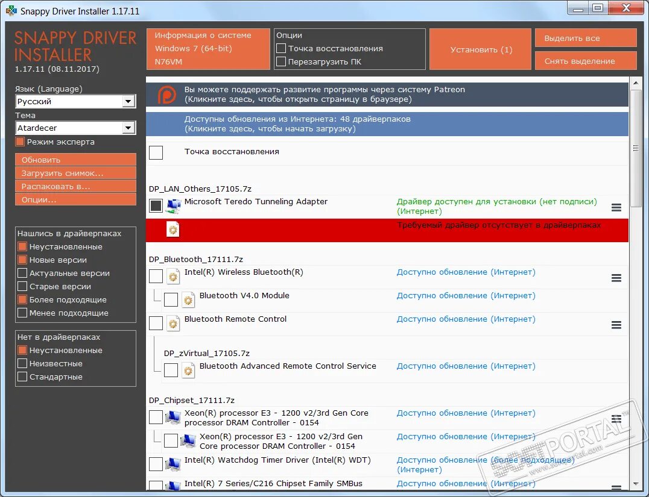Click the DP_Bluetooth_17111.7z header
Screen dimensions: 649x497
pyautogui.click(x=196, y=259)
